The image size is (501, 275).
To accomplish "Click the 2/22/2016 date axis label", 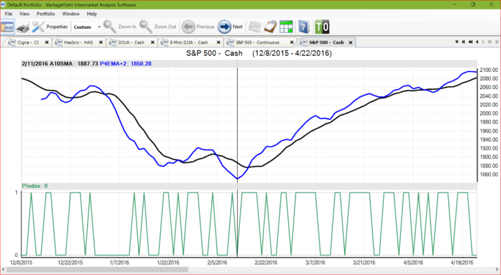I will click(x=266, y=263).
